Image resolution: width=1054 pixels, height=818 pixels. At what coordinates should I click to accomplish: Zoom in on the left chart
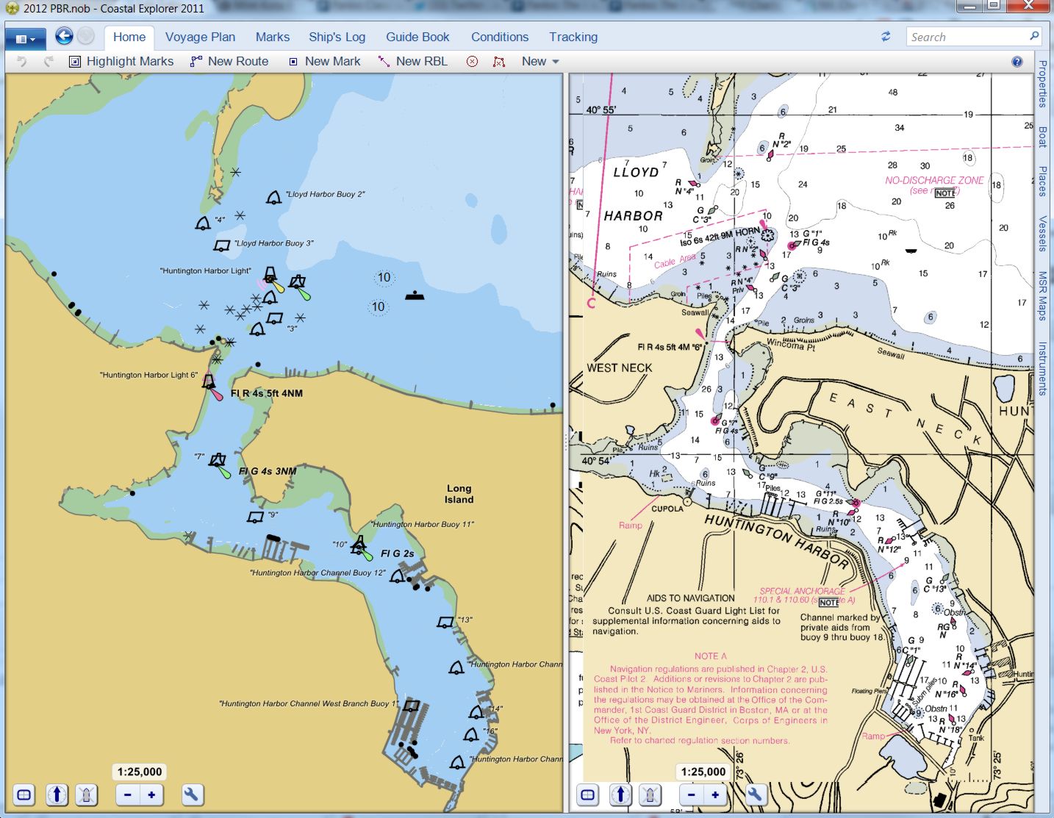(151, 794)
